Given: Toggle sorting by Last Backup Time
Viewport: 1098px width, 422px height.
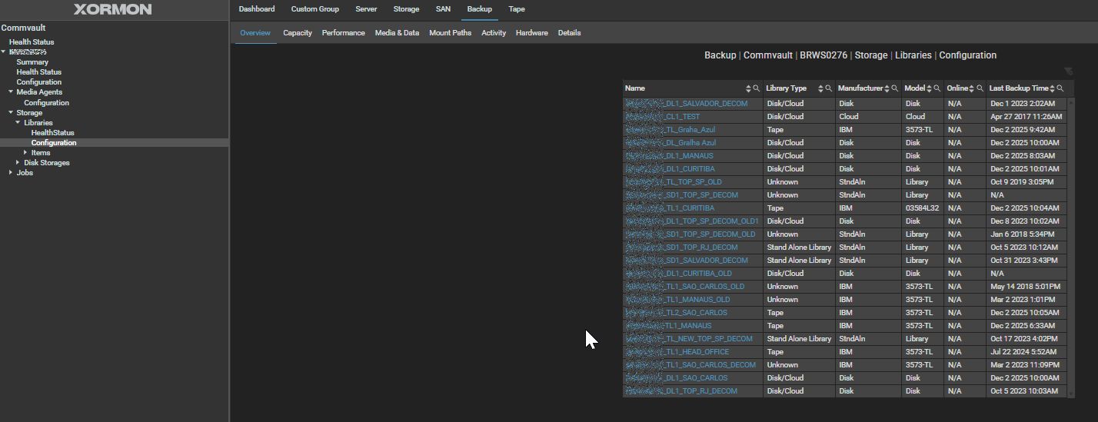Looking at the screenshot, I should (x=1052, y=88).
